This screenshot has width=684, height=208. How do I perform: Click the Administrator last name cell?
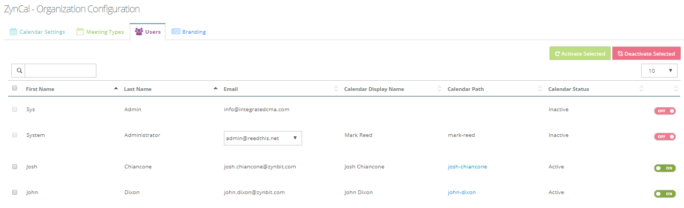[142, 135]
